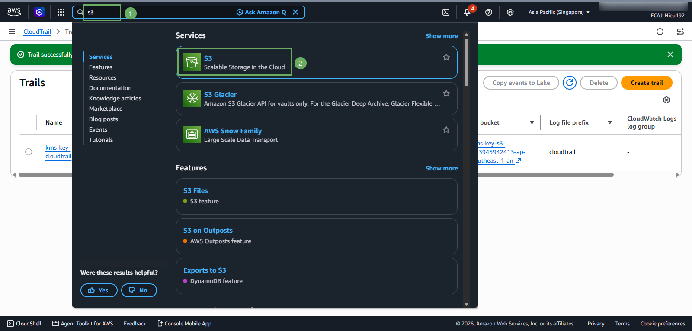Select the kms-key trail radio button
The height and width of the screenshot is (331, 692).
click(29, 152)
